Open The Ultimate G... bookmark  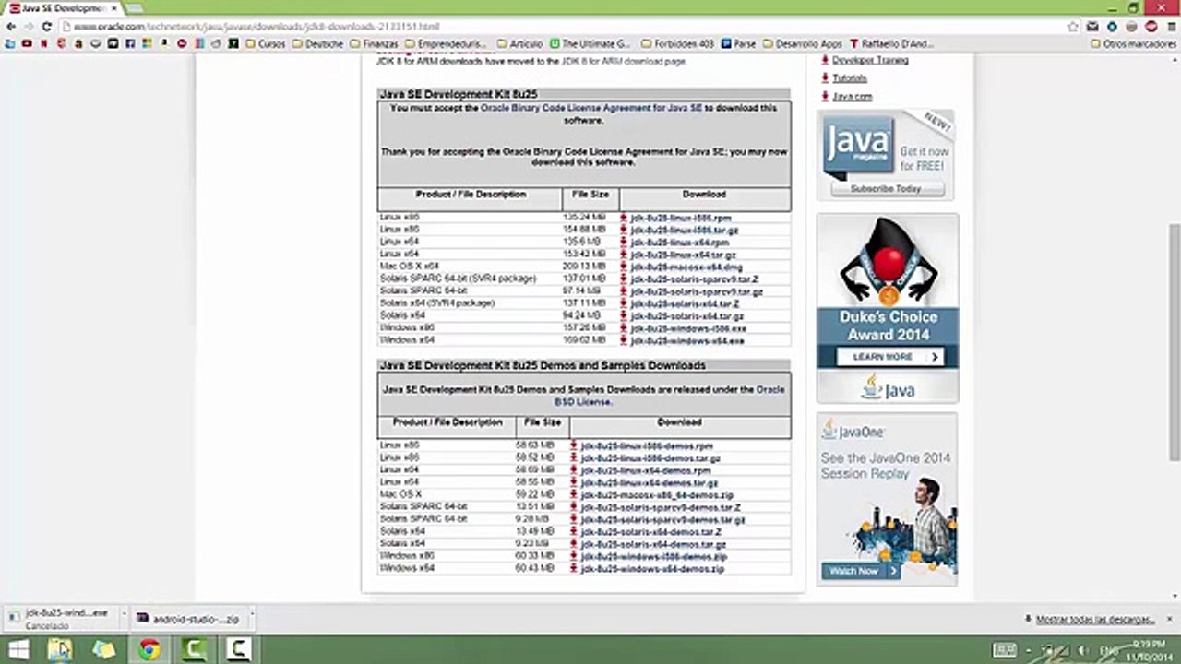pos(590,43)
